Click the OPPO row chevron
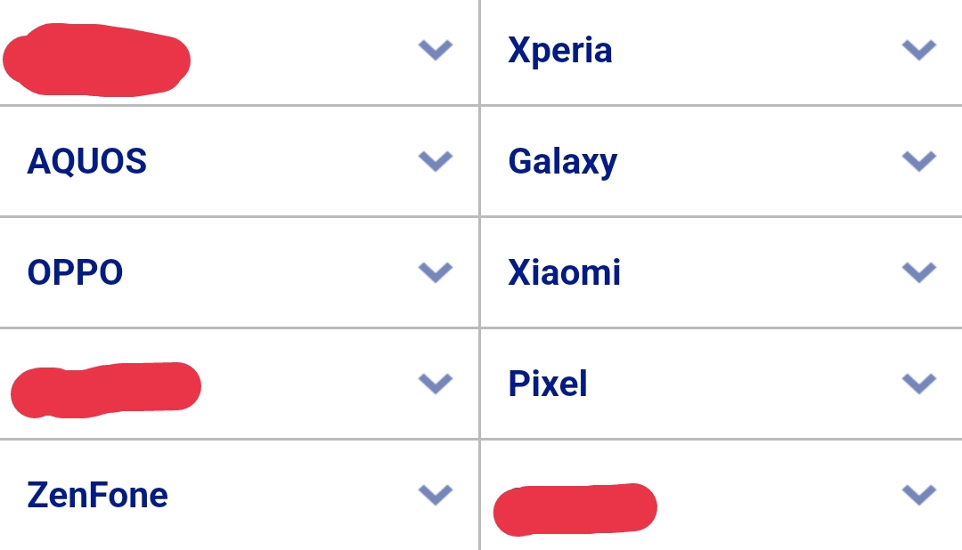This screenshot has height=550, width=962. tap(436, 272)
